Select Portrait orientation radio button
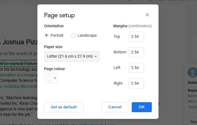Viewport: 197px width, 125px height. pos(47,35)
